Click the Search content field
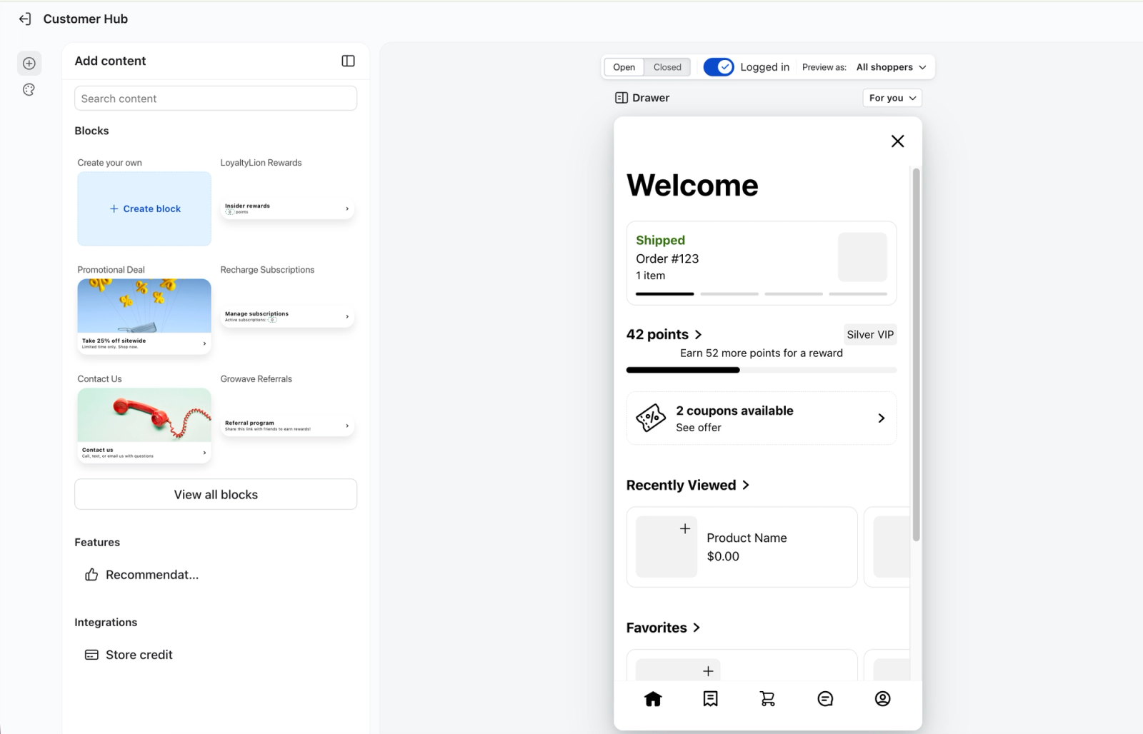The width and height of the screenshot is (1143, 734). click(x=216, y=99)
